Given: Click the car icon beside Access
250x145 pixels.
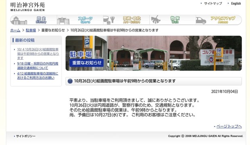Looking at the screenshot, I should (201, 21).
